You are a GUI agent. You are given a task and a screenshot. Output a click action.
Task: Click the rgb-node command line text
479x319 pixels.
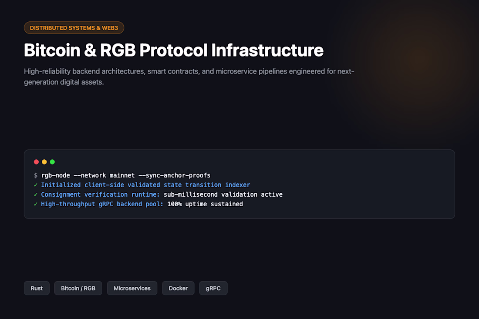click(x=126, y=175)
